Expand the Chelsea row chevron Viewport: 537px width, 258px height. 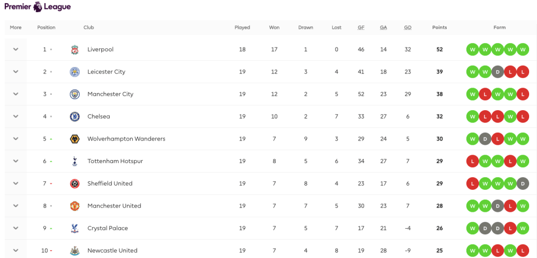tap(16, 116)
